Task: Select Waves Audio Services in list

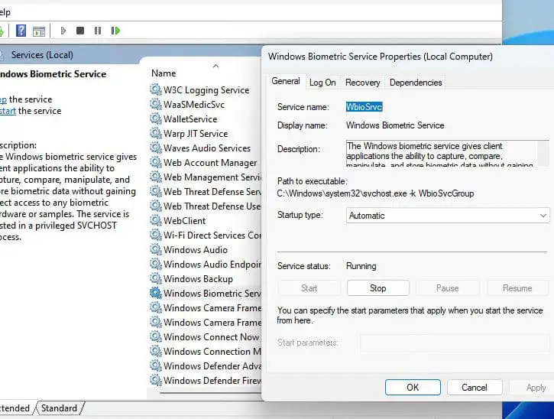Action: [206, 148]
